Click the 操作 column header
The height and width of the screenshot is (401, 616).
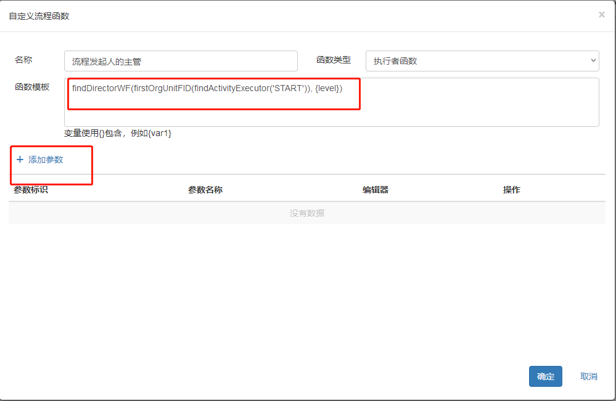(x=512, y=190)
